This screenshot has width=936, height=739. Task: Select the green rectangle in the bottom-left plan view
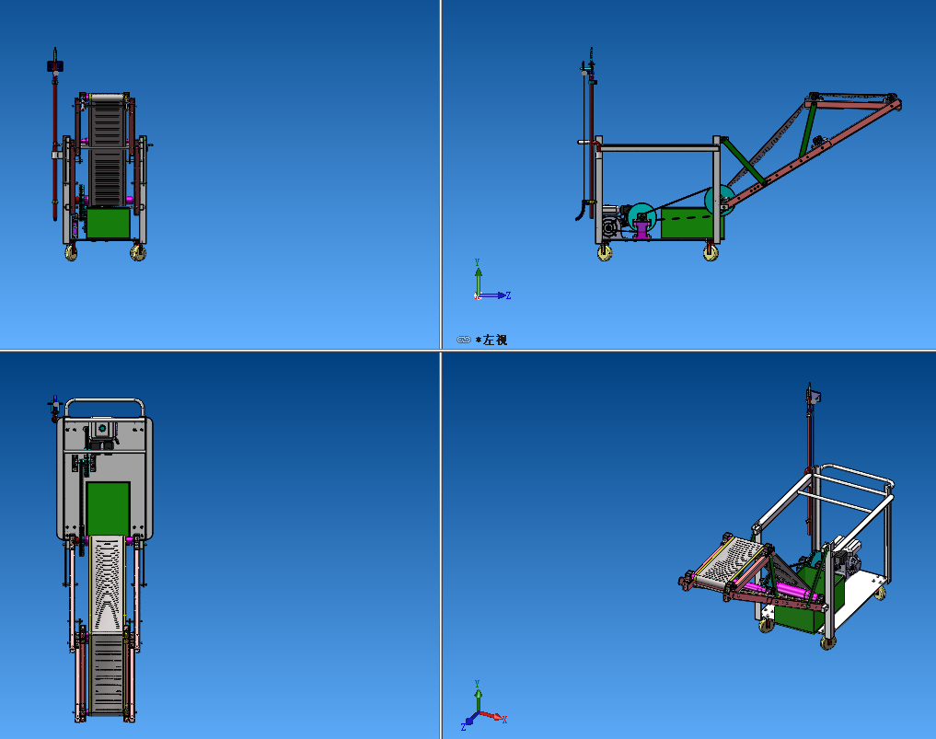pos(108,508)
